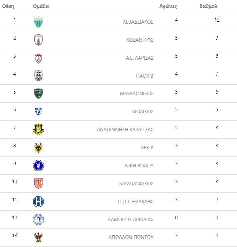The height and width of the screenshot is (247, 237).
Task: Click the ΑΙΟΛΙΚΟΣ blue striped crest
Action: [x=38, y=111]
